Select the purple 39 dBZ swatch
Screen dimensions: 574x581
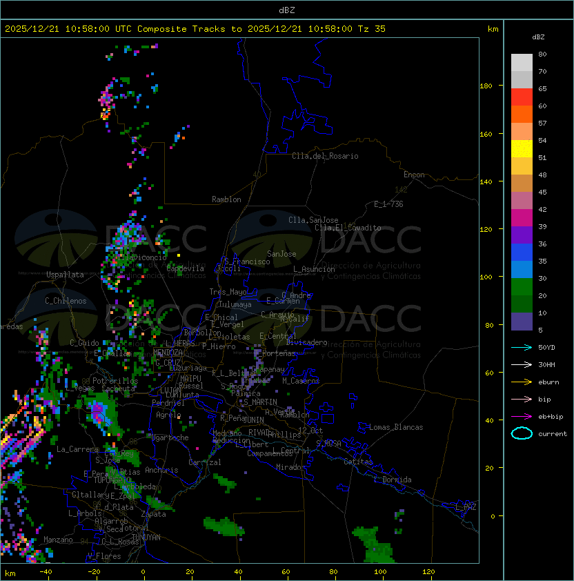(x=522, y=235)
